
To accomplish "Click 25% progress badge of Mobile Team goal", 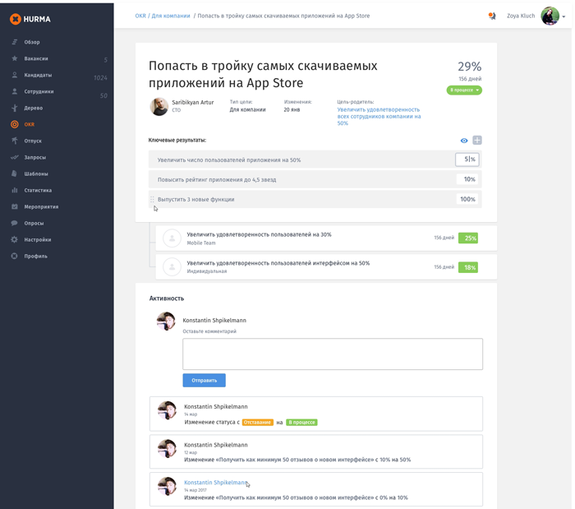I will [x=468, y=238].
